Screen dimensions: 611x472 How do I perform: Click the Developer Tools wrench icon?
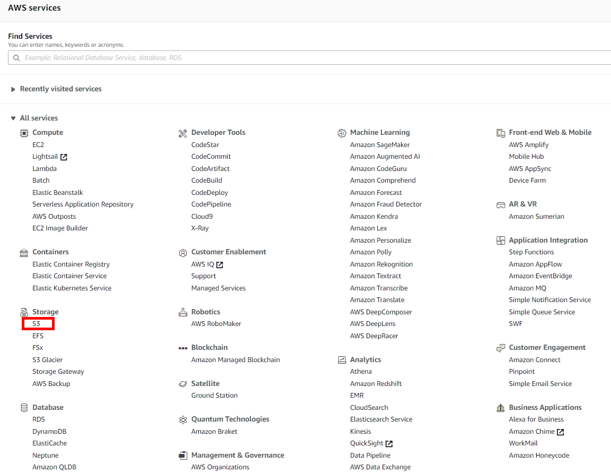coord(183,133)
